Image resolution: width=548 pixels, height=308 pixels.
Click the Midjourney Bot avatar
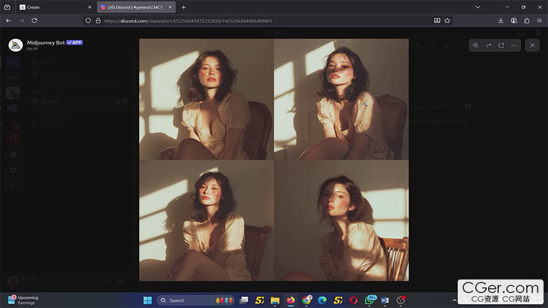16,45
